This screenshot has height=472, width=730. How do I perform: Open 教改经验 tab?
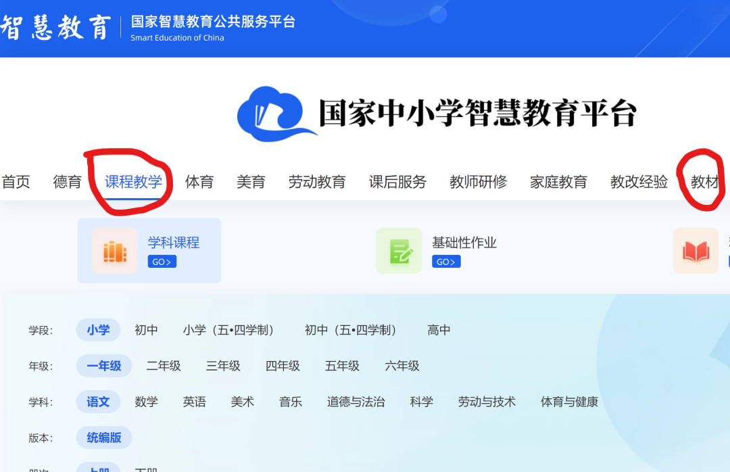point(639,182)
